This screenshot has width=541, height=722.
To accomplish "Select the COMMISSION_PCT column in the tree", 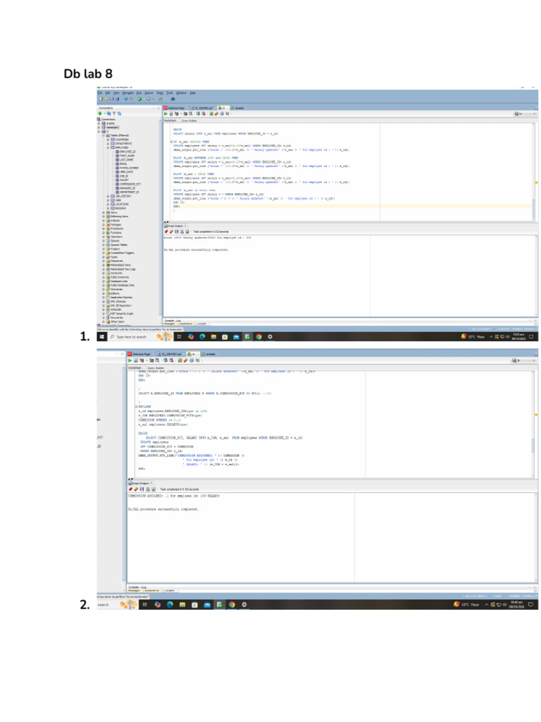I will pos(129,183).
